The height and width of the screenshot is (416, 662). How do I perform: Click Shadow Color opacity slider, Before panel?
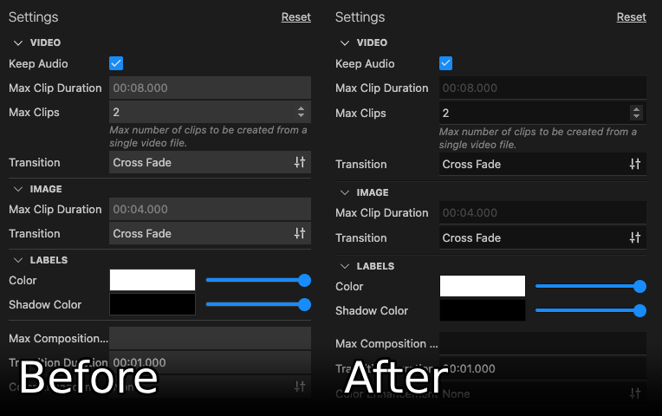258,304
